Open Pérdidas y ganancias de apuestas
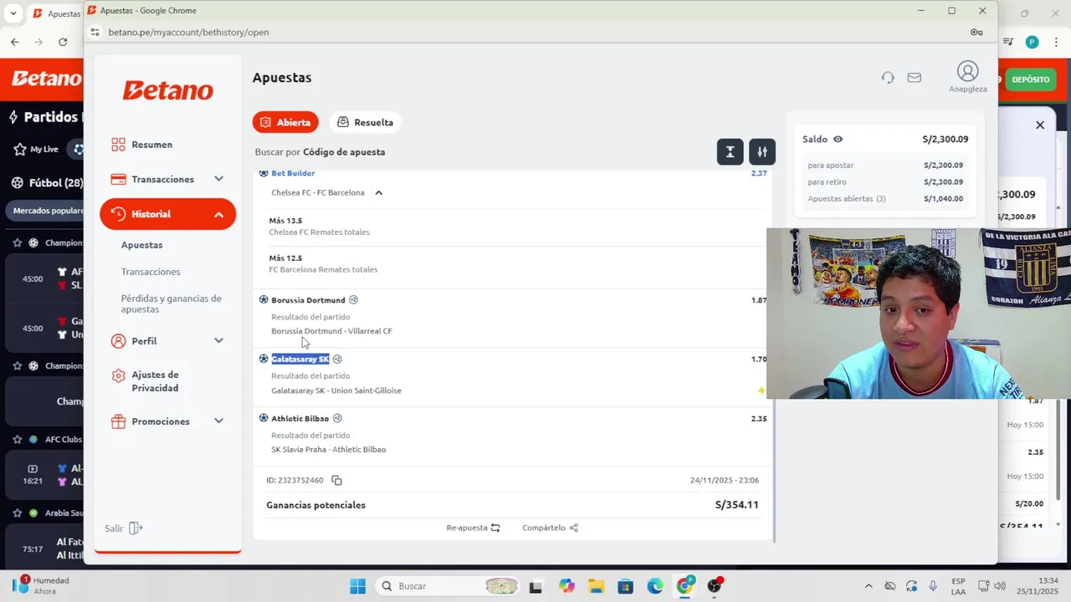Screen dimensions: 1071x602 click(171, 304)
